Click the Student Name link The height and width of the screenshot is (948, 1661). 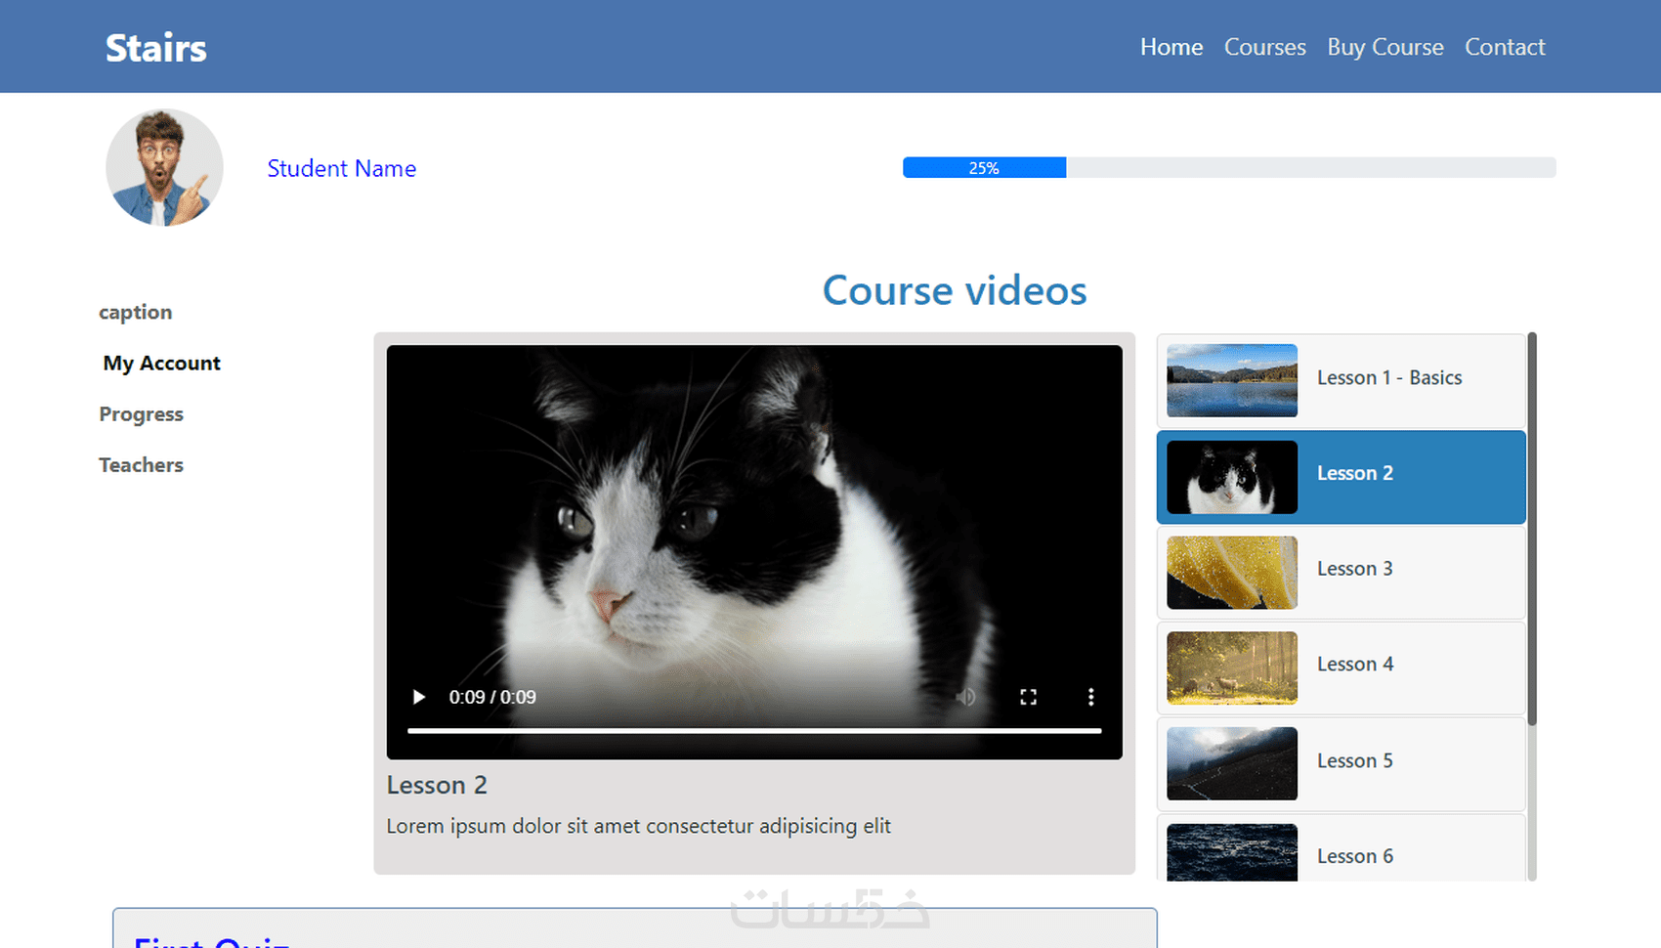tap(342, 168)
